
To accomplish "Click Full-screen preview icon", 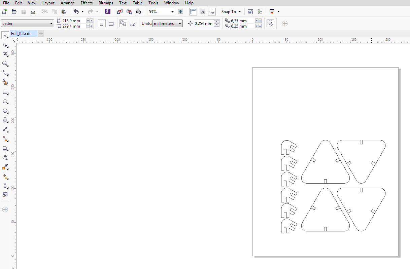I will pyautogui.click(x=180, y=11).
